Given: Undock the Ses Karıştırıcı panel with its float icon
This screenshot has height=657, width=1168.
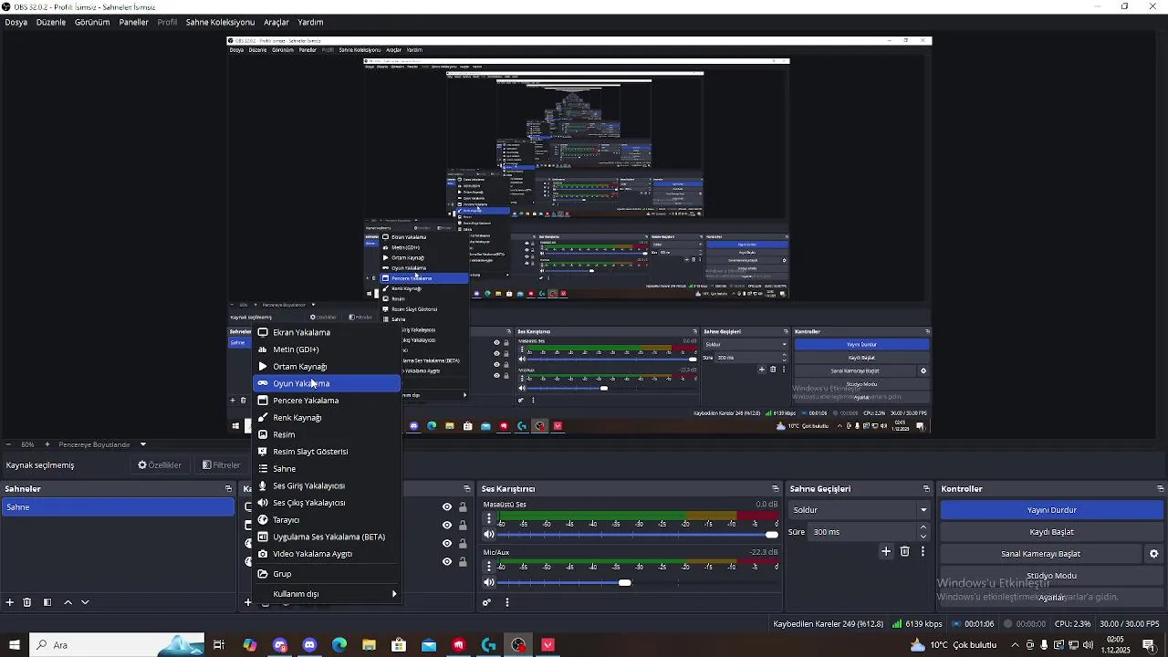Looking at the screenshot, I should tap(776, 489).
